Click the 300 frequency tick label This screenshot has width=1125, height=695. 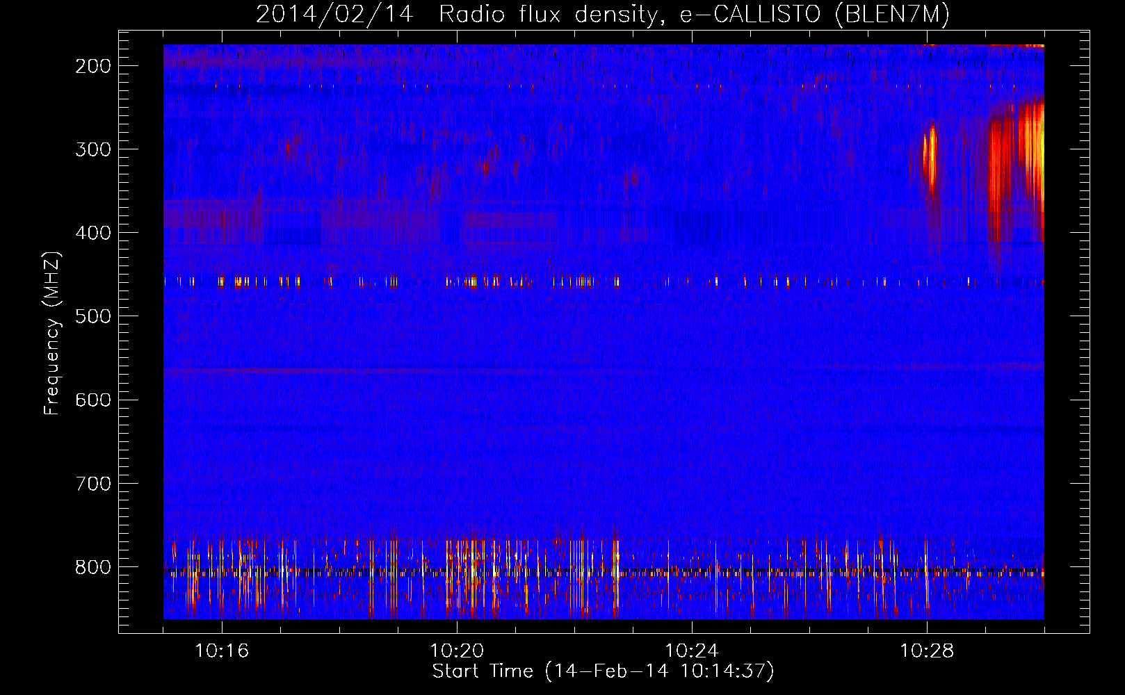93,149
